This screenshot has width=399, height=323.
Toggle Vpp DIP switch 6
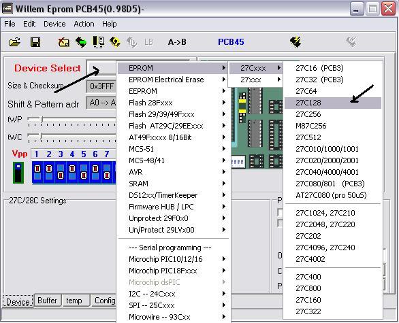tap(95, 172)
